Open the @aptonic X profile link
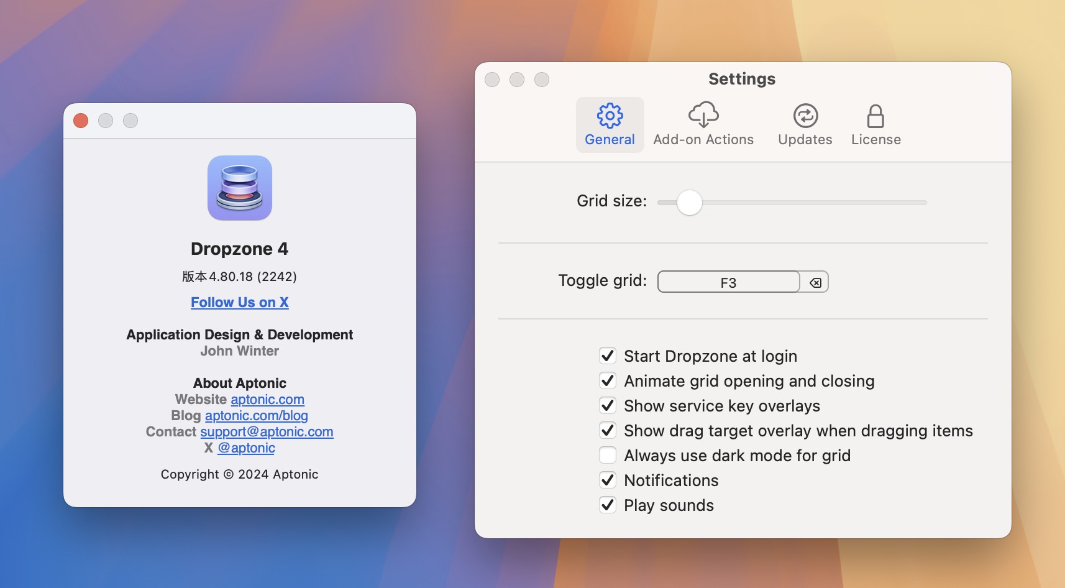The height and width of the screenshot is (588, 1065). tap(247, 448)
